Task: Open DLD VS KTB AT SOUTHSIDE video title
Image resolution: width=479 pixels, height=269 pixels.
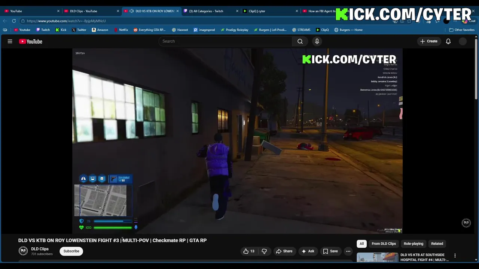Action: (x=424, y=257)
